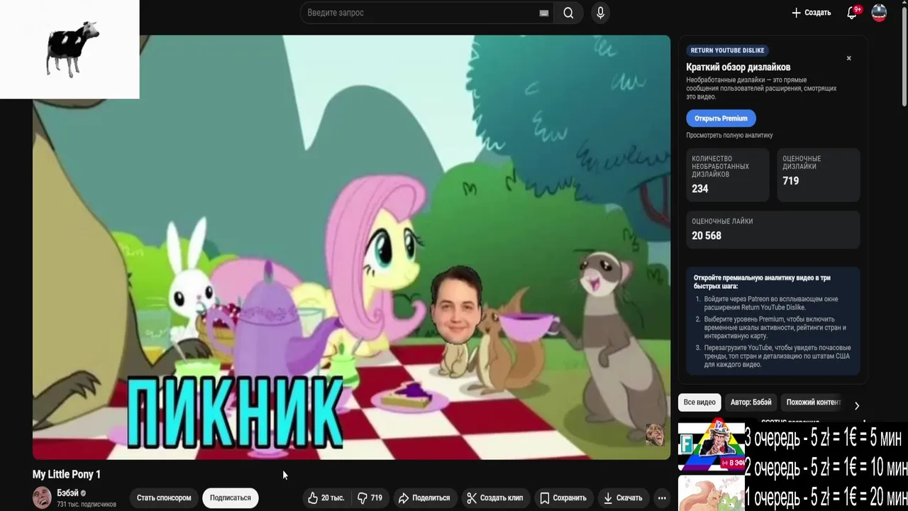Open on-screen keyboard icon in search box
The image size is (908, 511).
tap(544, 13)
